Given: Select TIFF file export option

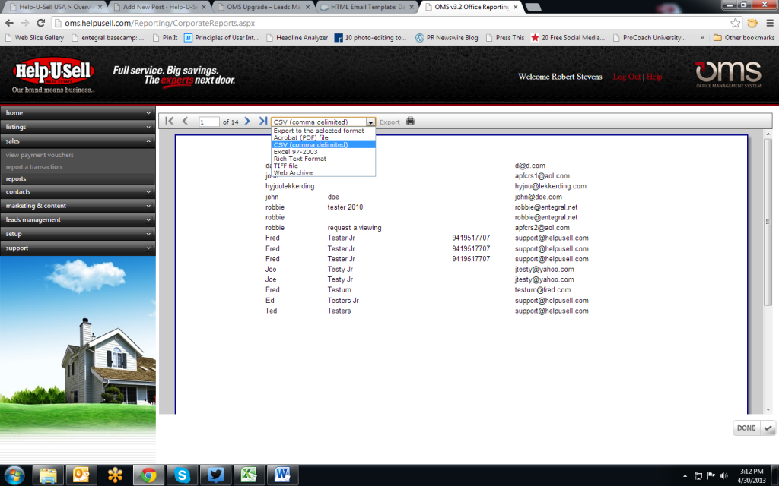Looking at the screenshot, I should point(285,166).
